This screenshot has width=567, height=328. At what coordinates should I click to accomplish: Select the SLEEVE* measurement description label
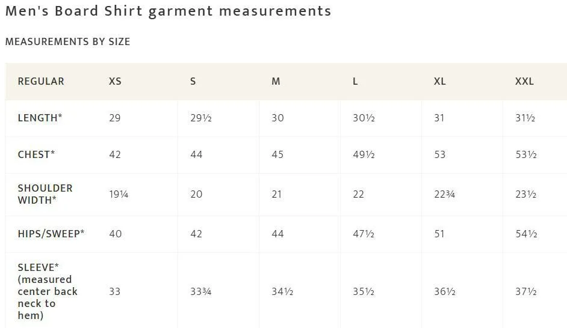point(48,291)
